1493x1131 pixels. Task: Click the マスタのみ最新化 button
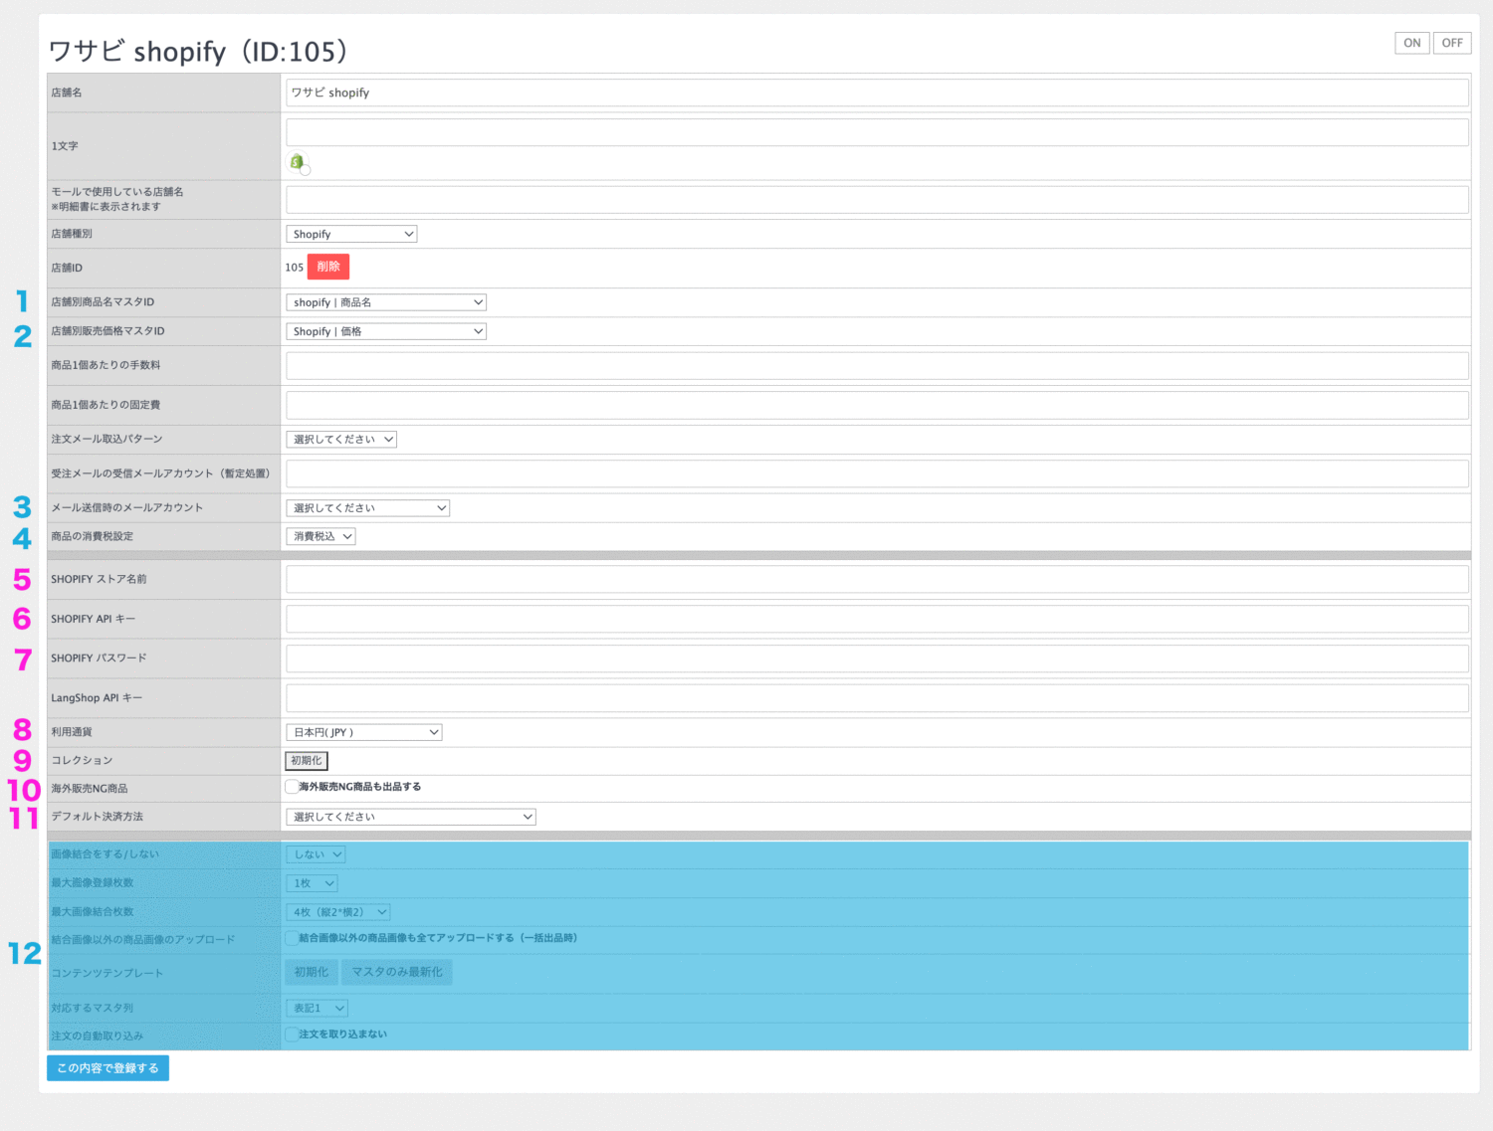click(x=397, y=972)
